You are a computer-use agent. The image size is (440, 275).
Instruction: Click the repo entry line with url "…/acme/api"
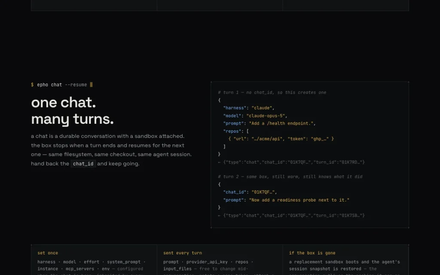coord(281,139)
